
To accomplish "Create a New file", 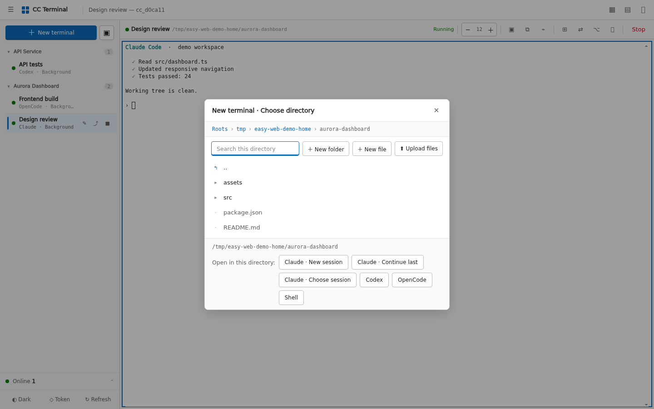I will (x=372, y=149).
